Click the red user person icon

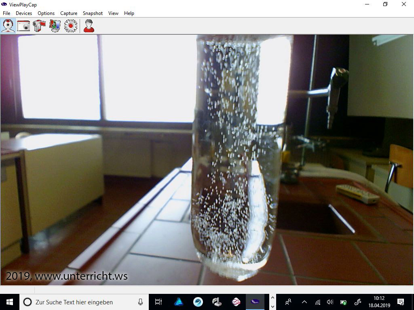(x=89, y=26)
